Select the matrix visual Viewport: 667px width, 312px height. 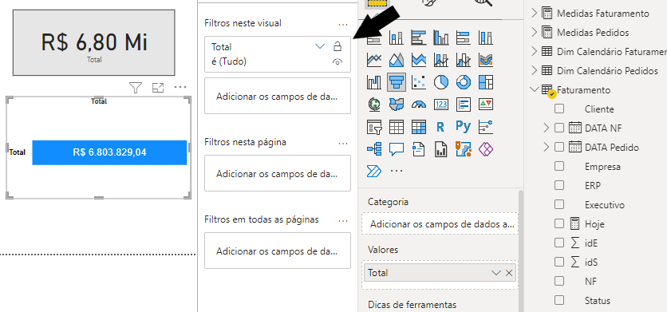[x=419, y=126]
